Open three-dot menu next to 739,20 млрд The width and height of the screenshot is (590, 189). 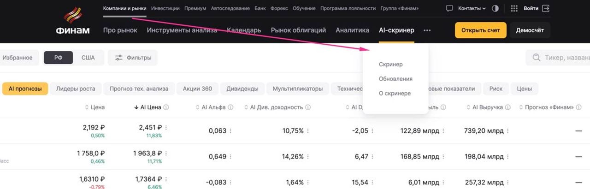click(x=508, y=131)
